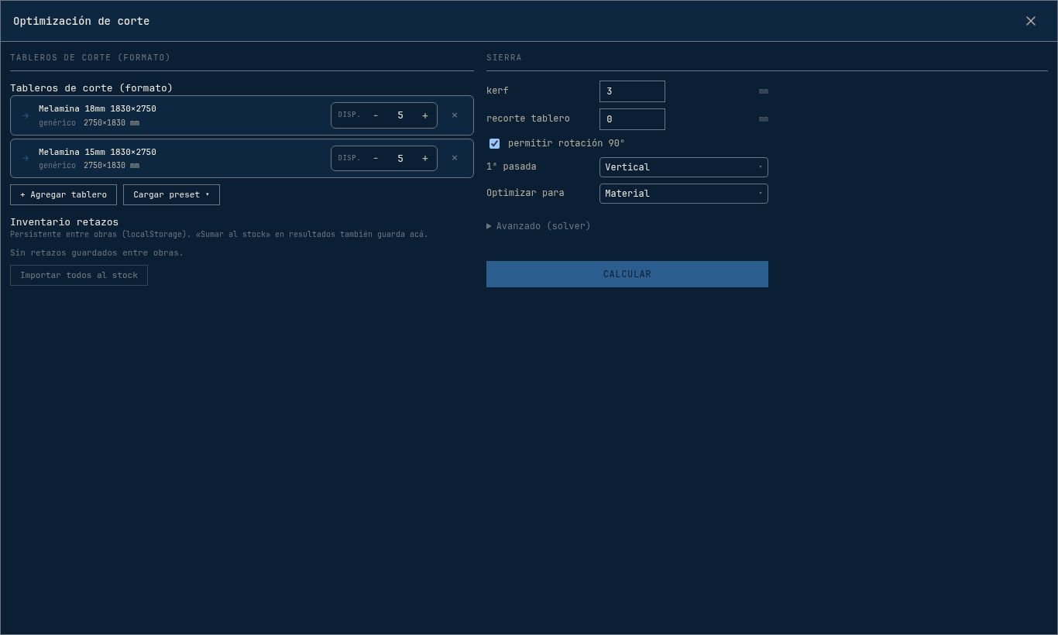This screenshot has width=1058, height=635.
Task: Focus the recorte tablero input field
Action: (632, 119)
